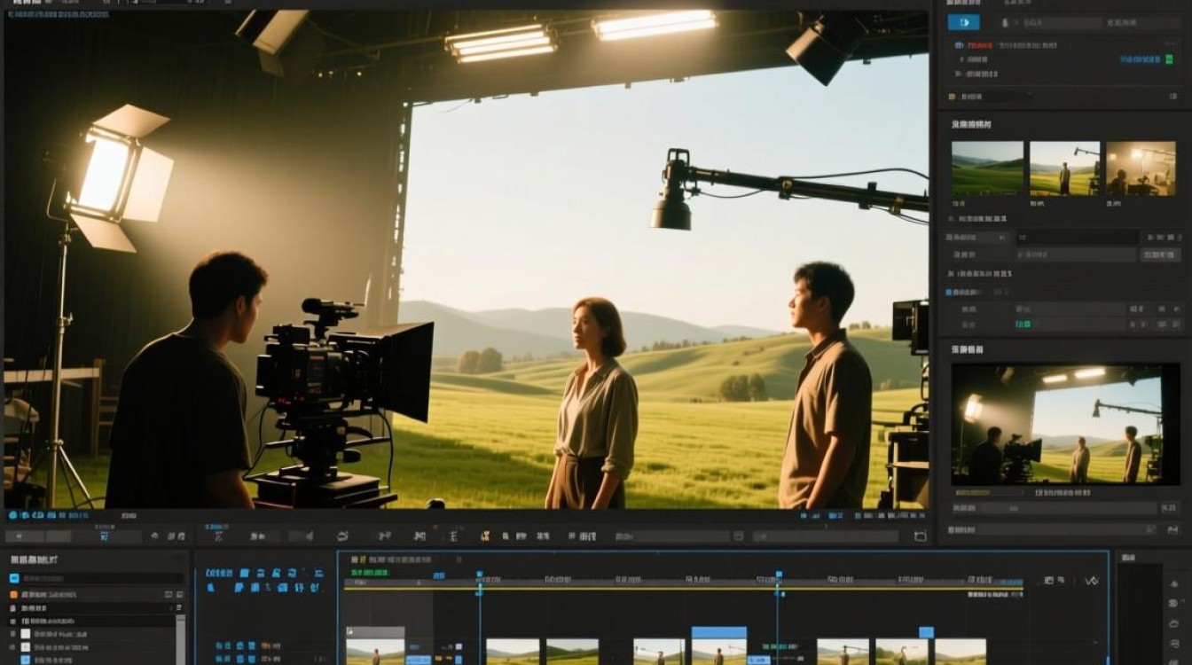The width and height of the screenshot is (1192, 665).
Task: Click the blue icon in the top-left toolbar
Action: pos(104,536)
